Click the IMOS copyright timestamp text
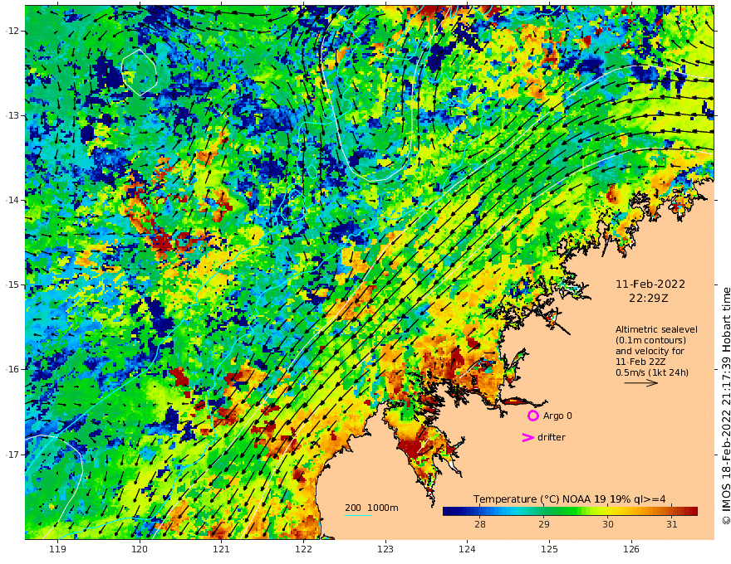Screen dimensions: 731x564 (726, 406)
